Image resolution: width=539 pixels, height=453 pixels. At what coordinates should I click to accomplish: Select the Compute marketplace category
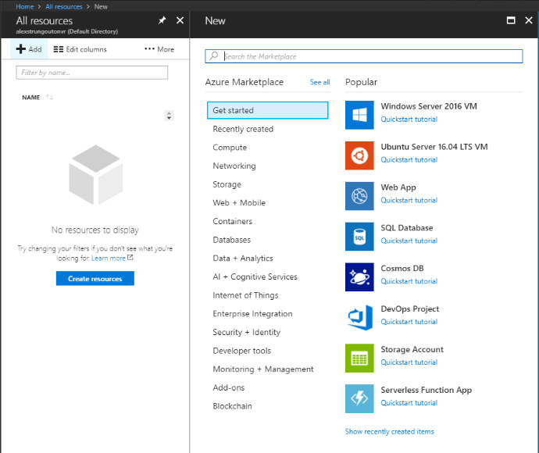230,148
